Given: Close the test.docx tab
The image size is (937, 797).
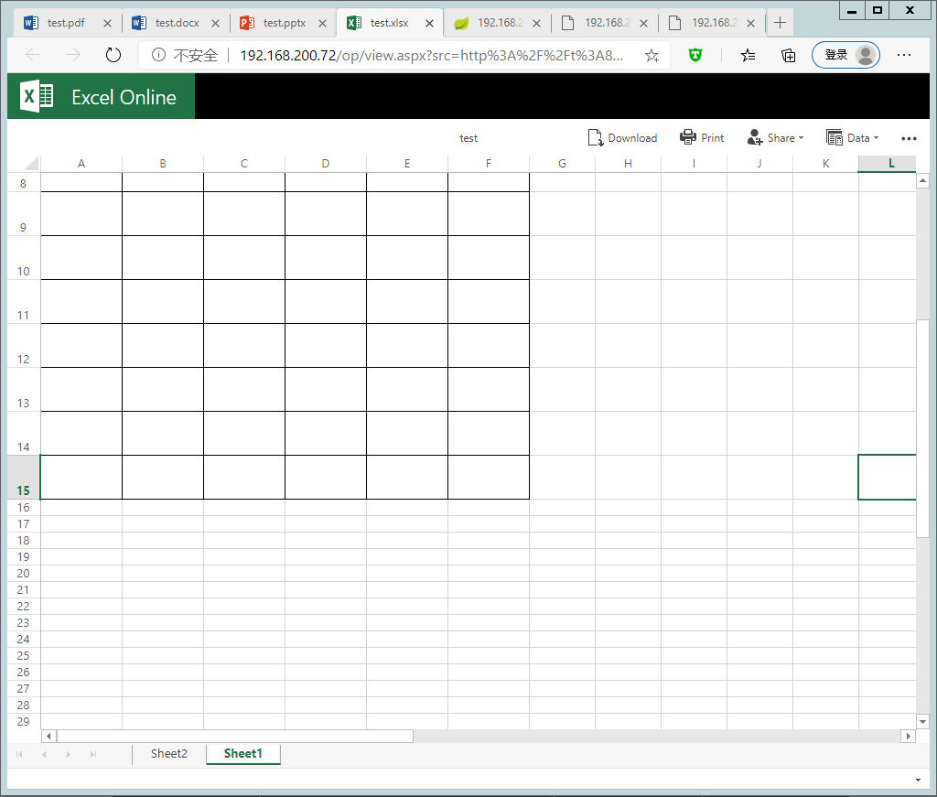Looking at the screenshot, I should [215, 23].
